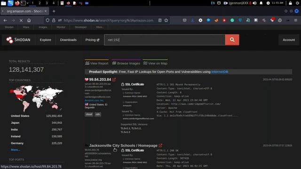Switch to workspace 4

54,3
